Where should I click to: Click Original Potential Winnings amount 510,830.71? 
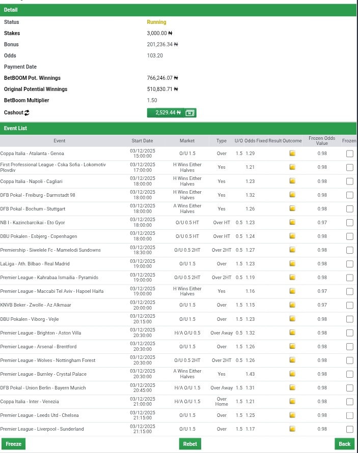162,89
